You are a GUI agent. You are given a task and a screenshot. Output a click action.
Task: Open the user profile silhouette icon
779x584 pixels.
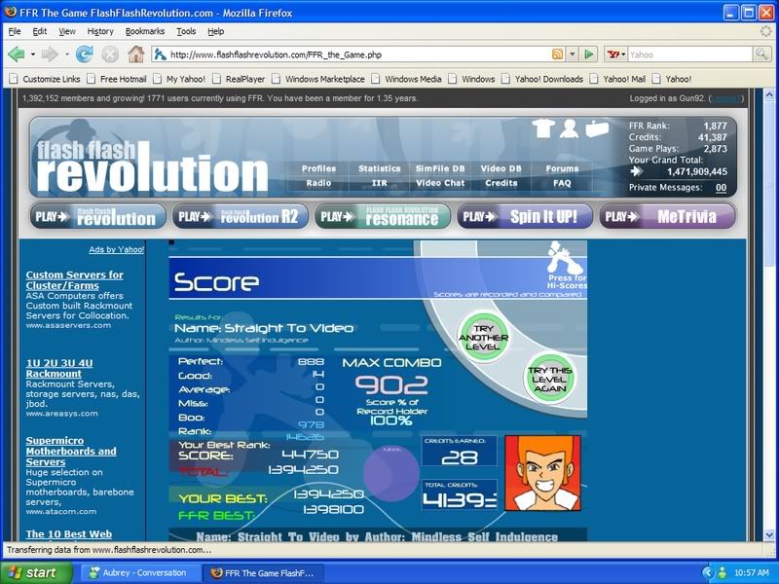coord(570,128)
